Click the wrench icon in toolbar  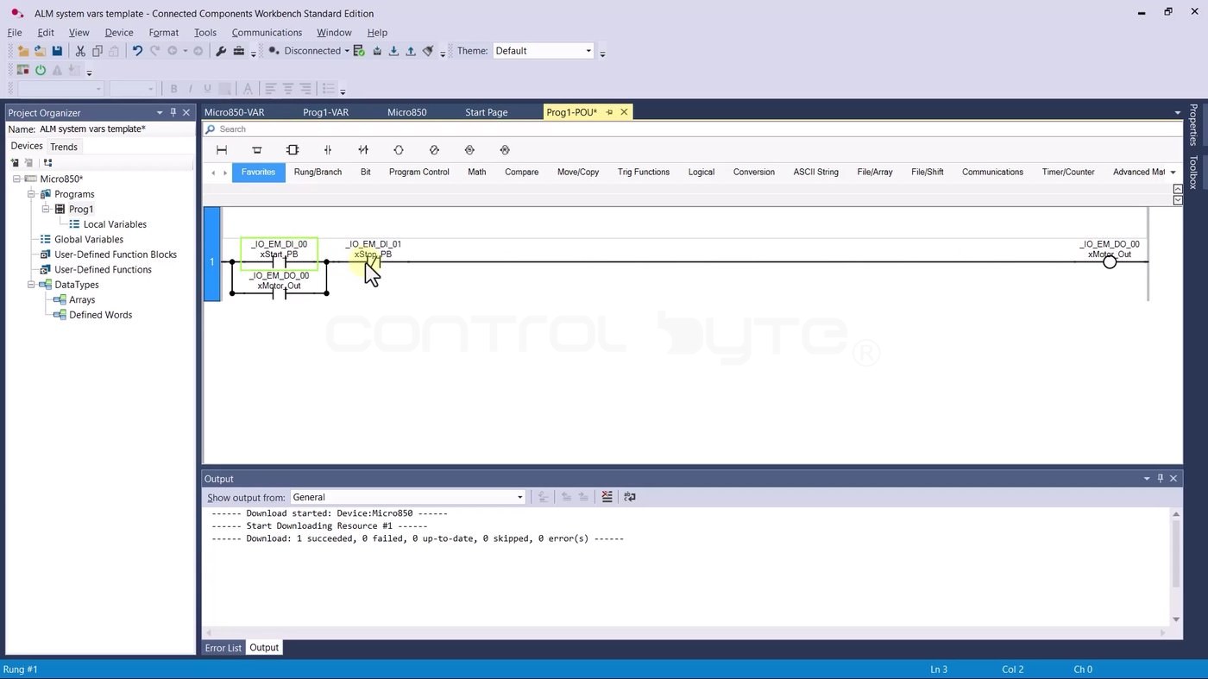point(221,51)
